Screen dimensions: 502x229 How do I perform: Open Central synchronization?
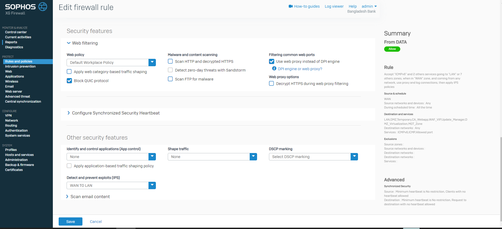click(x=23, y=102)
